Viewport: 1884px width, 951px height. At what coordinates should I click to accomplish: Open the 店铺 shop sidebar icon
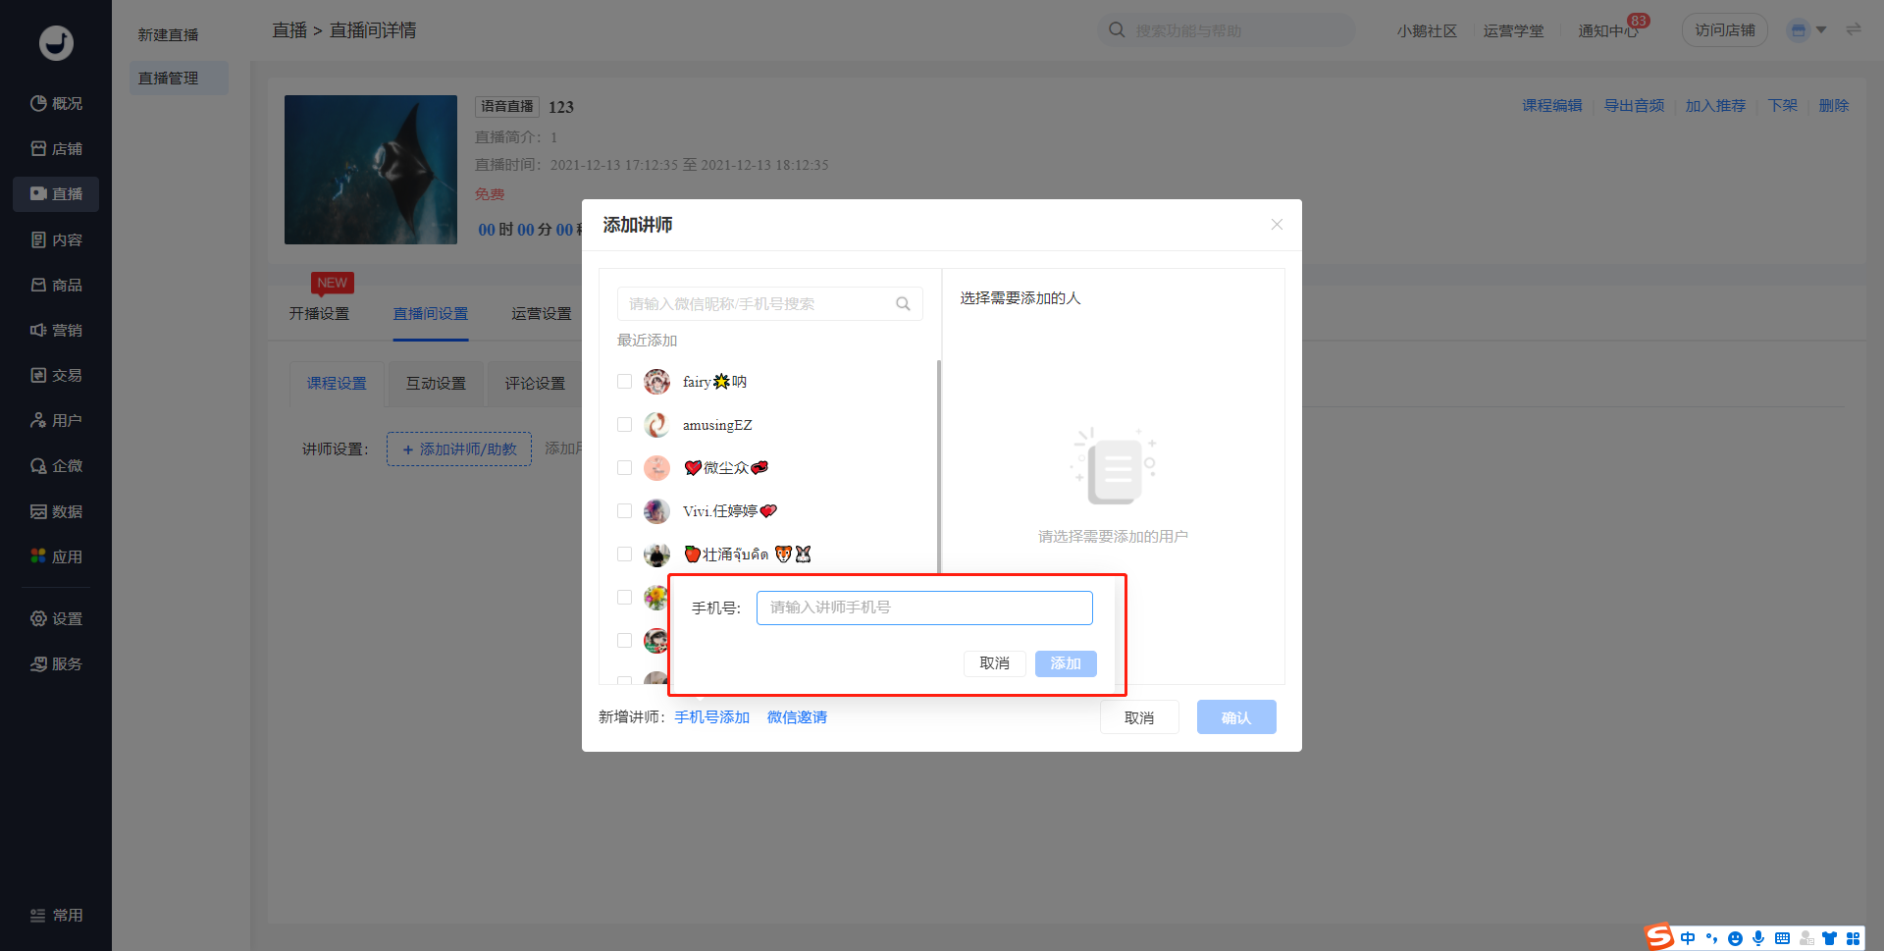click(x=38, y=148)
